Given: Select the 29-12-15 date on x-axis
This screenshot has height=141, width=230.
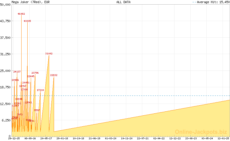Looking at the screenshot, I should [x=14, y=138].
